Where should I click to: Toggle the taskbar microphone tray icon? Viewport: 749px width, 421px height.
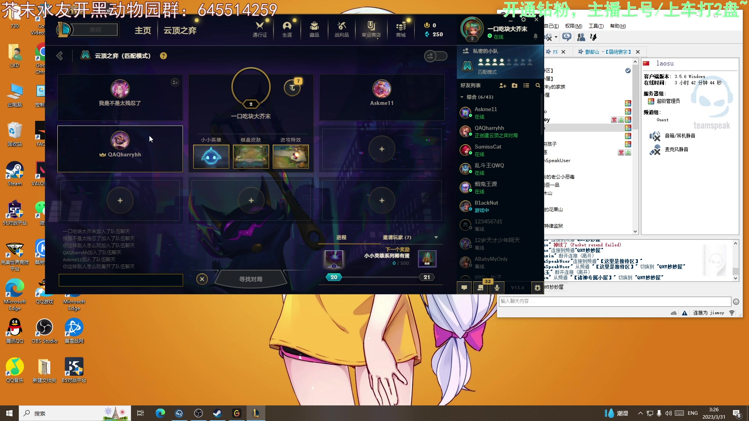[x=659, y=413]
